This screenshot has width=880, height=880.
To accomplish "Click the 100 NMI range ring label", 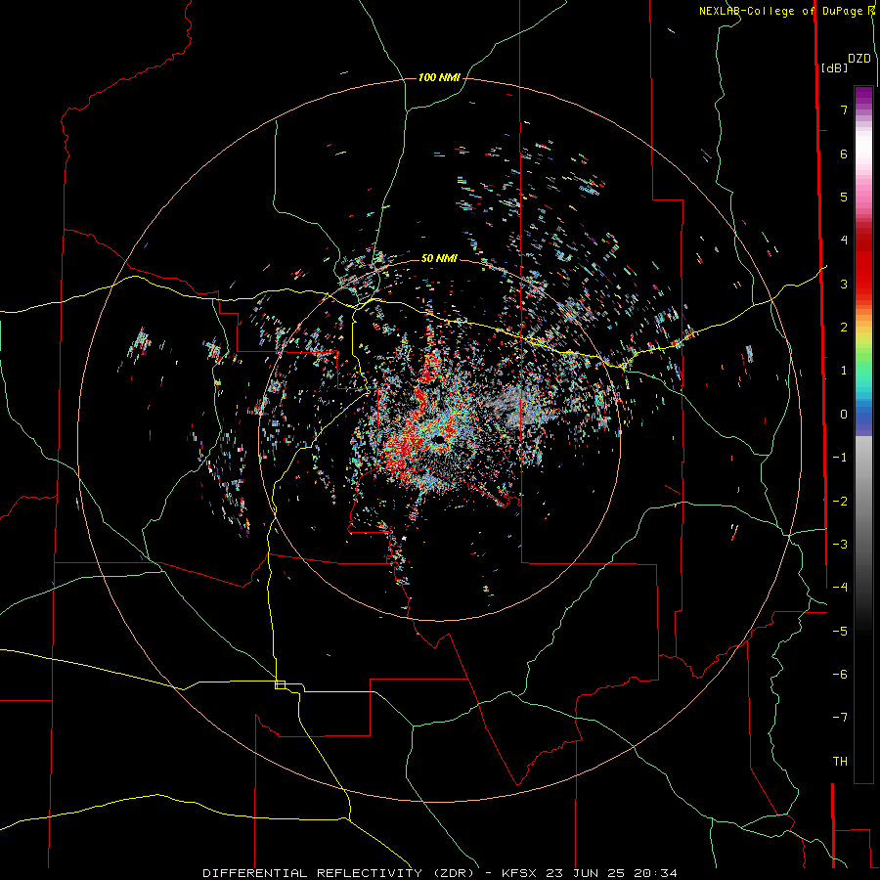I will point(439,77).
